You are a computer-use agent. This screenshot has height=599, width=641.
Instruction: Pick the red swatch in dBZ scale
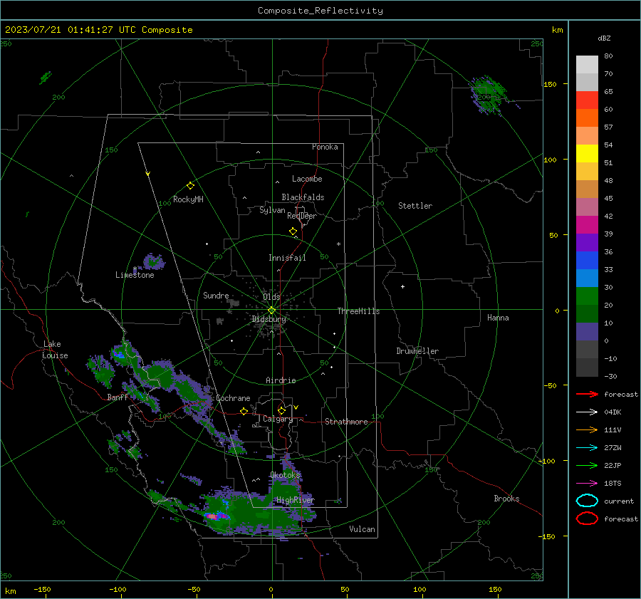click(587, 100)
